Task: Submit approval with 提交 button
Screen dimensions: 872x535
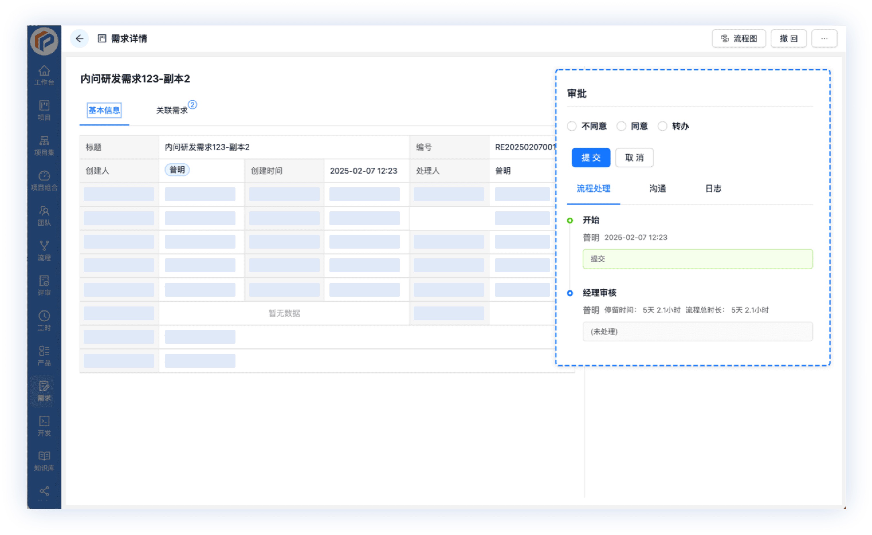Action: [x=591, y=158]
